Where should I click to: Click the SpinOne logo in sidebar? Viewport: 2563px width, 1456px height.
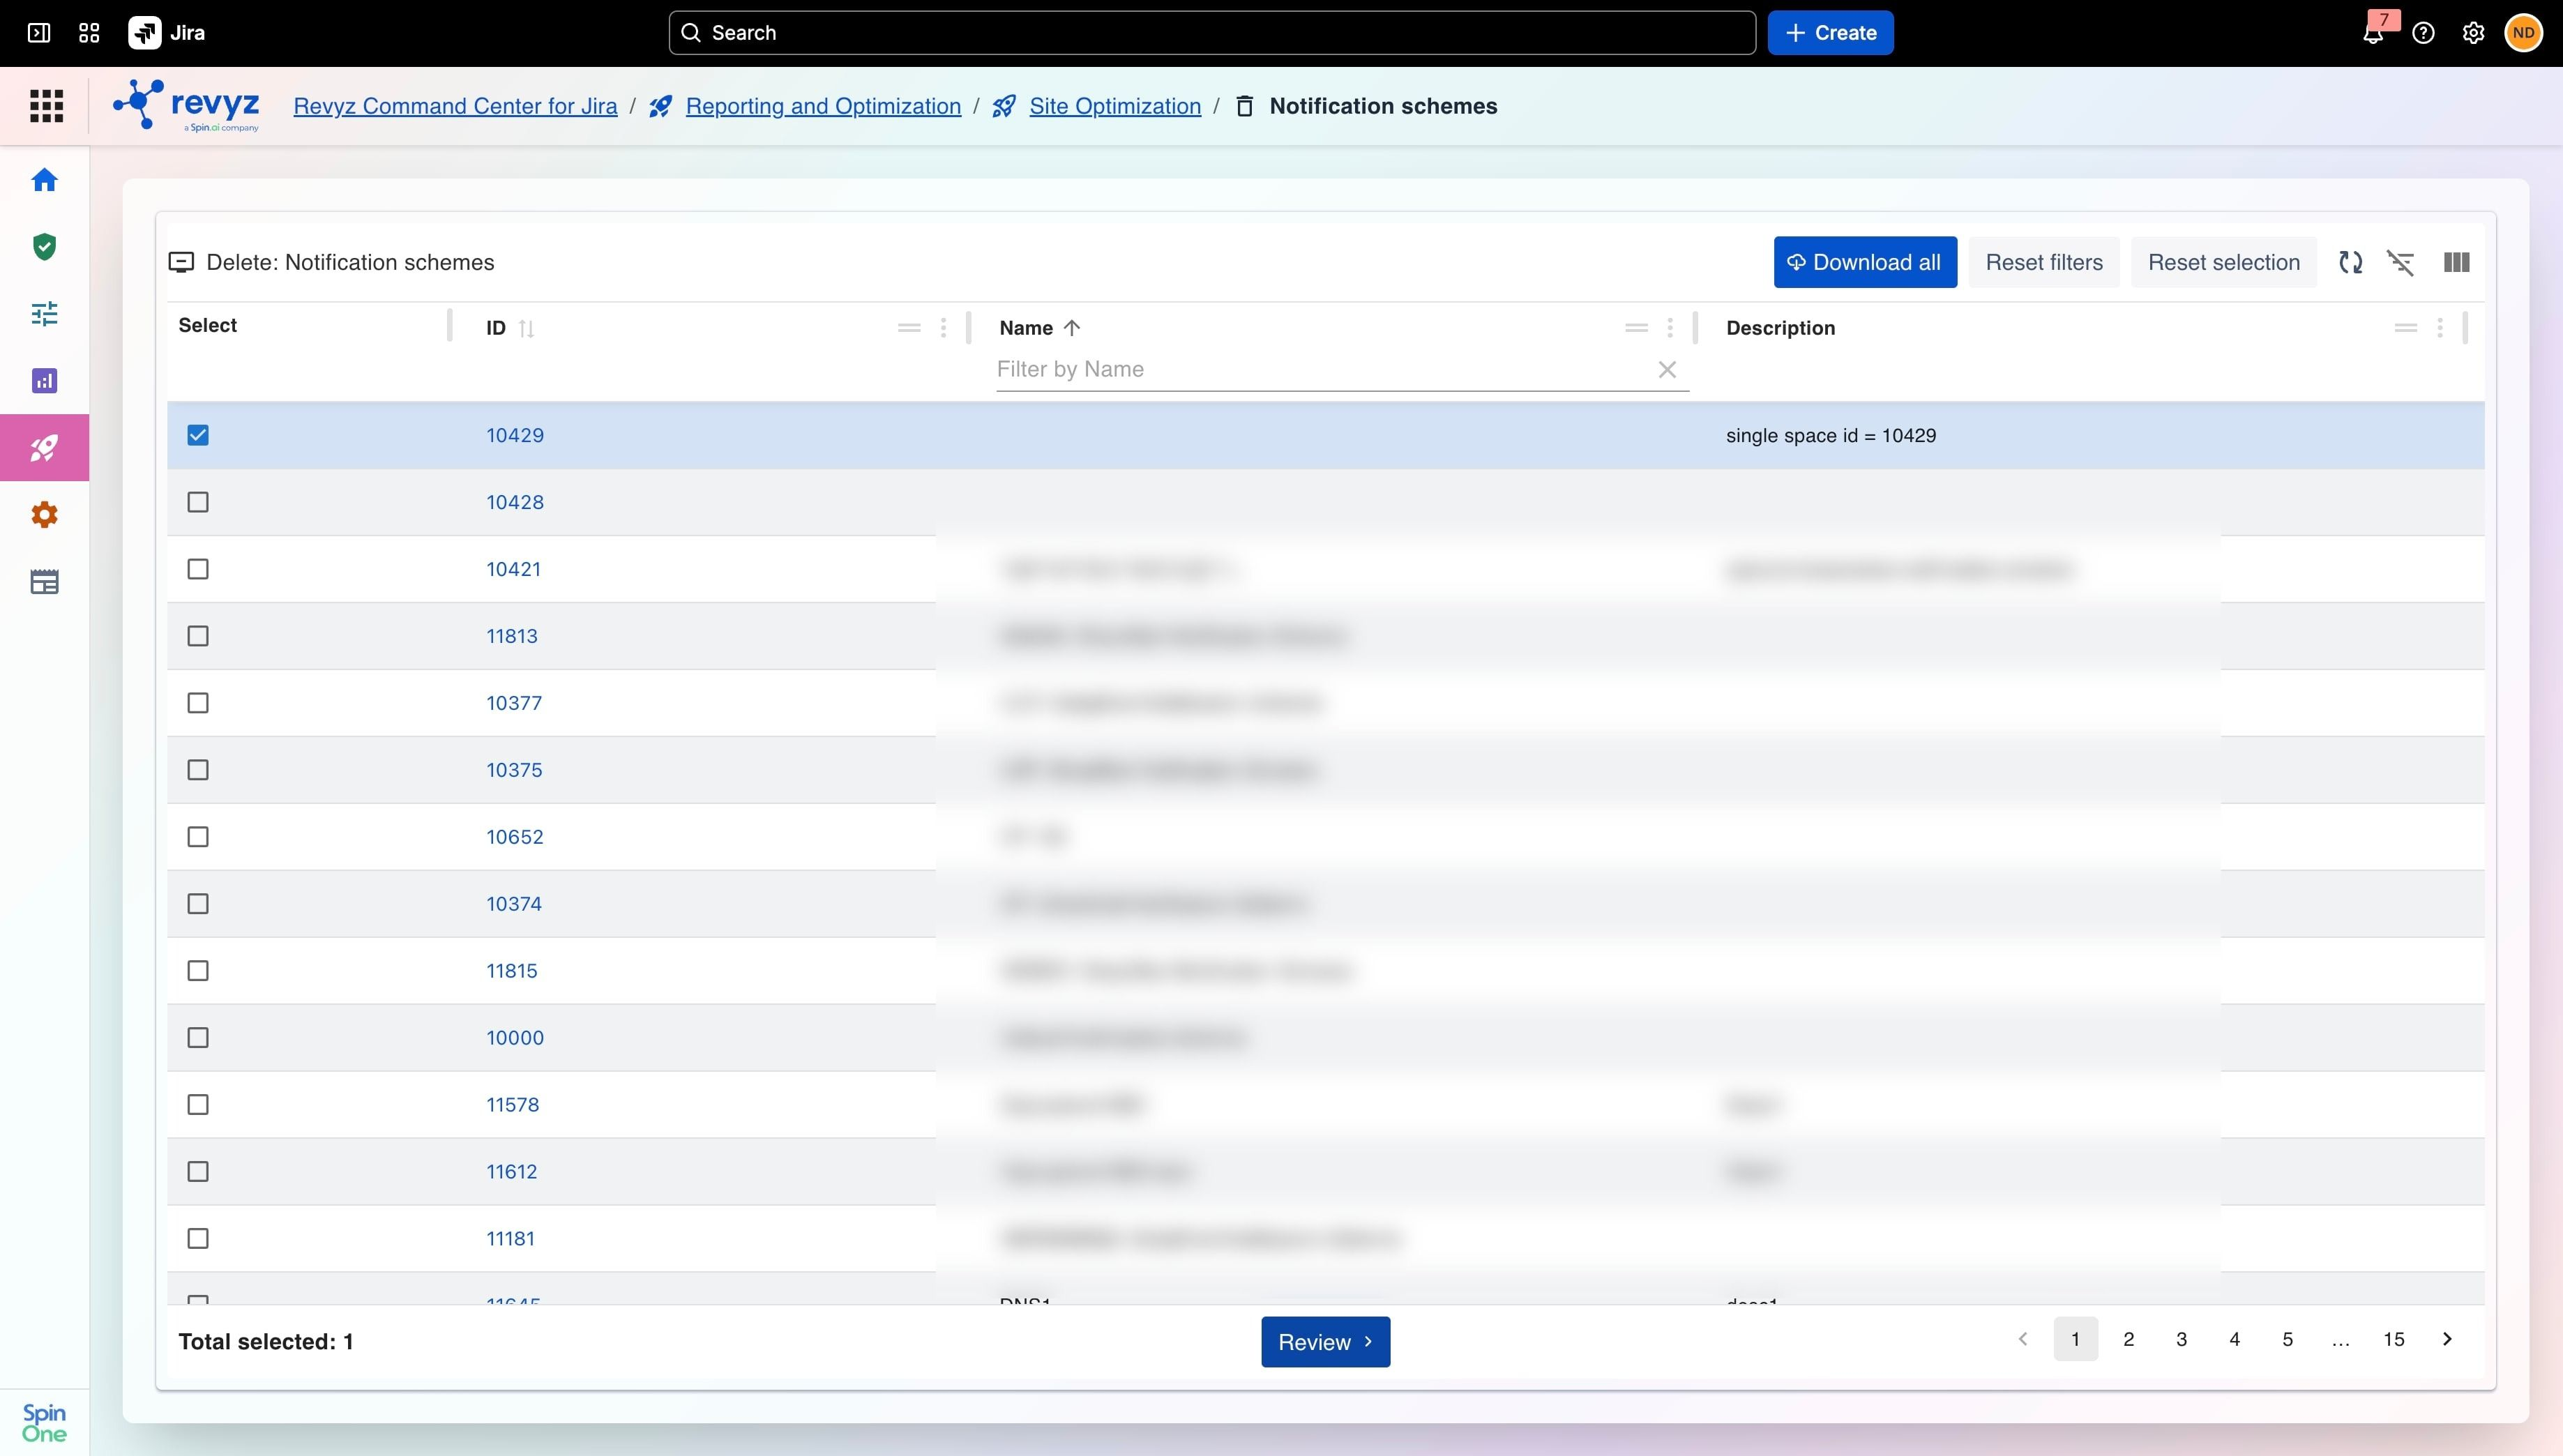pos(44,1422)
